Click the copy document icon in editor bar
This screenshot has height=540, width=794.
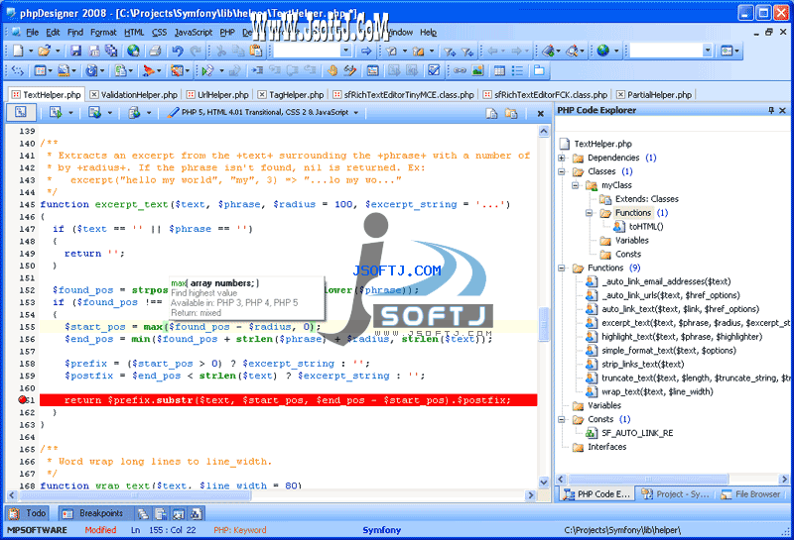[491, 113]
